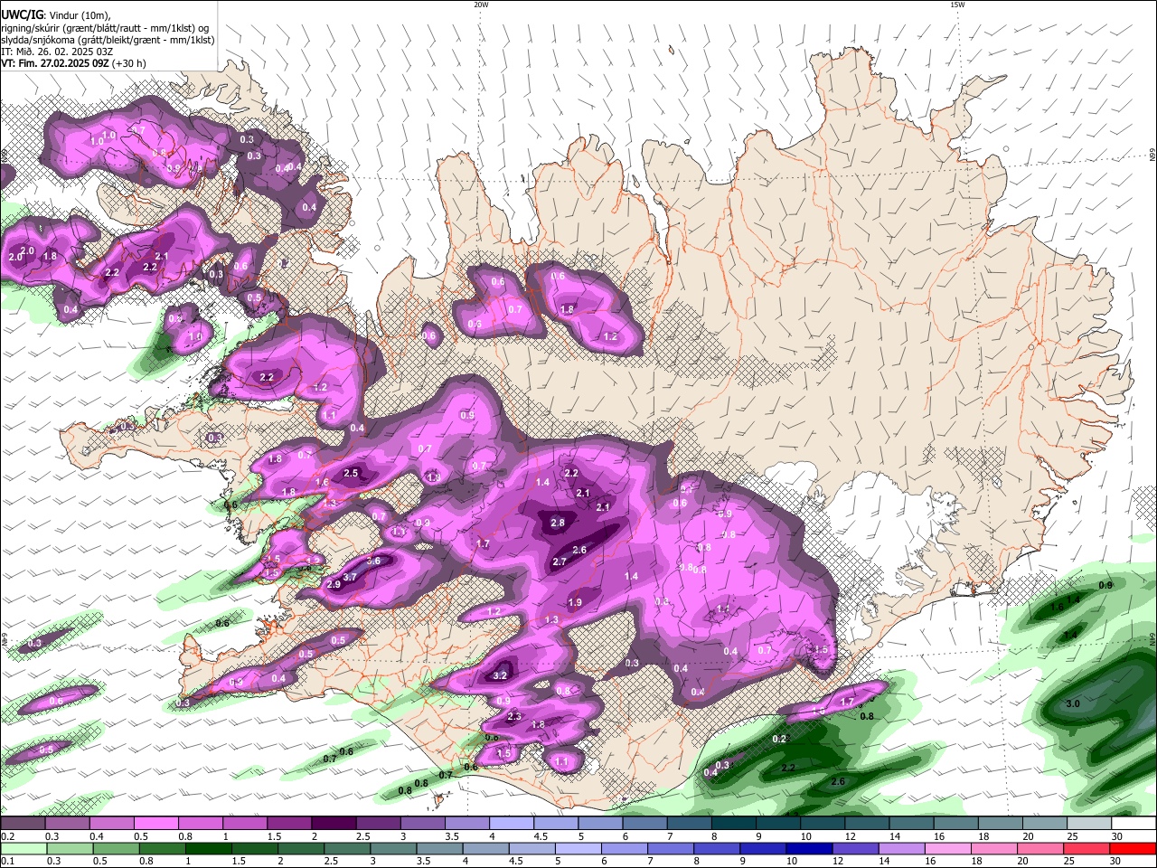
Task: Click the 2.9 snowfall value on map
Action: coord(334,585)
